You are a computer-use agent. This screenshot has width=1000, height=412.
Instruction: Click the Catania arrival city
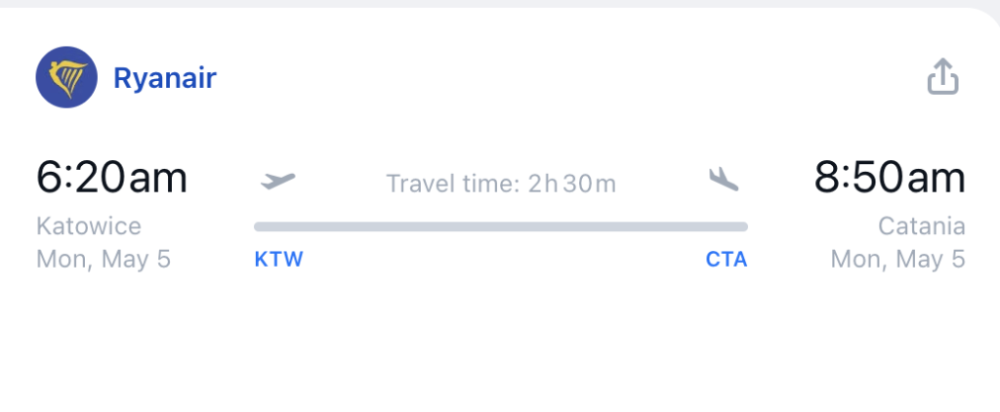922,226
